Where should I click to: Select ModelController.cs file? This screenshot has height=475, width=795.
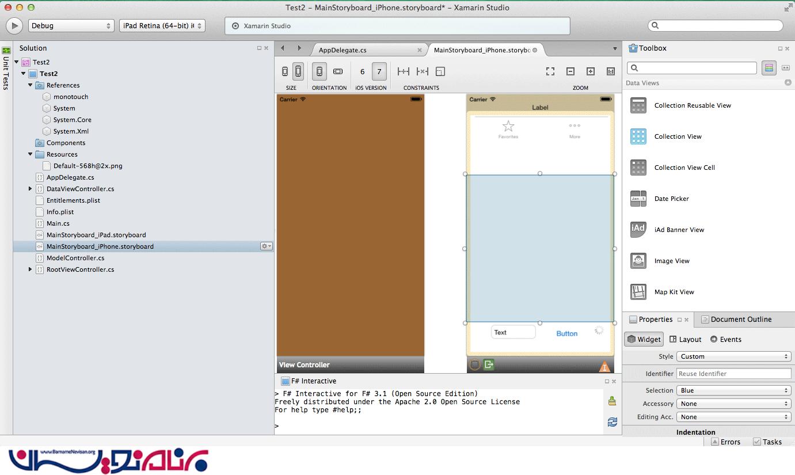point(75,258)
